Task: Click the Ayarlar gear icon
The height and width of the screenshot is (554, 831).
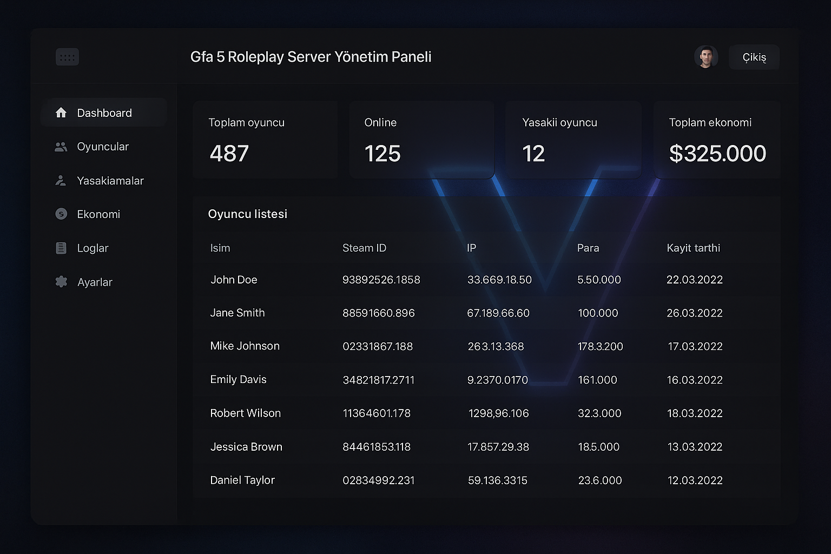Action: click(61, 282)
